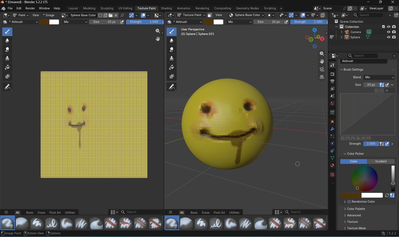Click the zoom icon in the image editor
399x237 pixels.
pos(158,31)
